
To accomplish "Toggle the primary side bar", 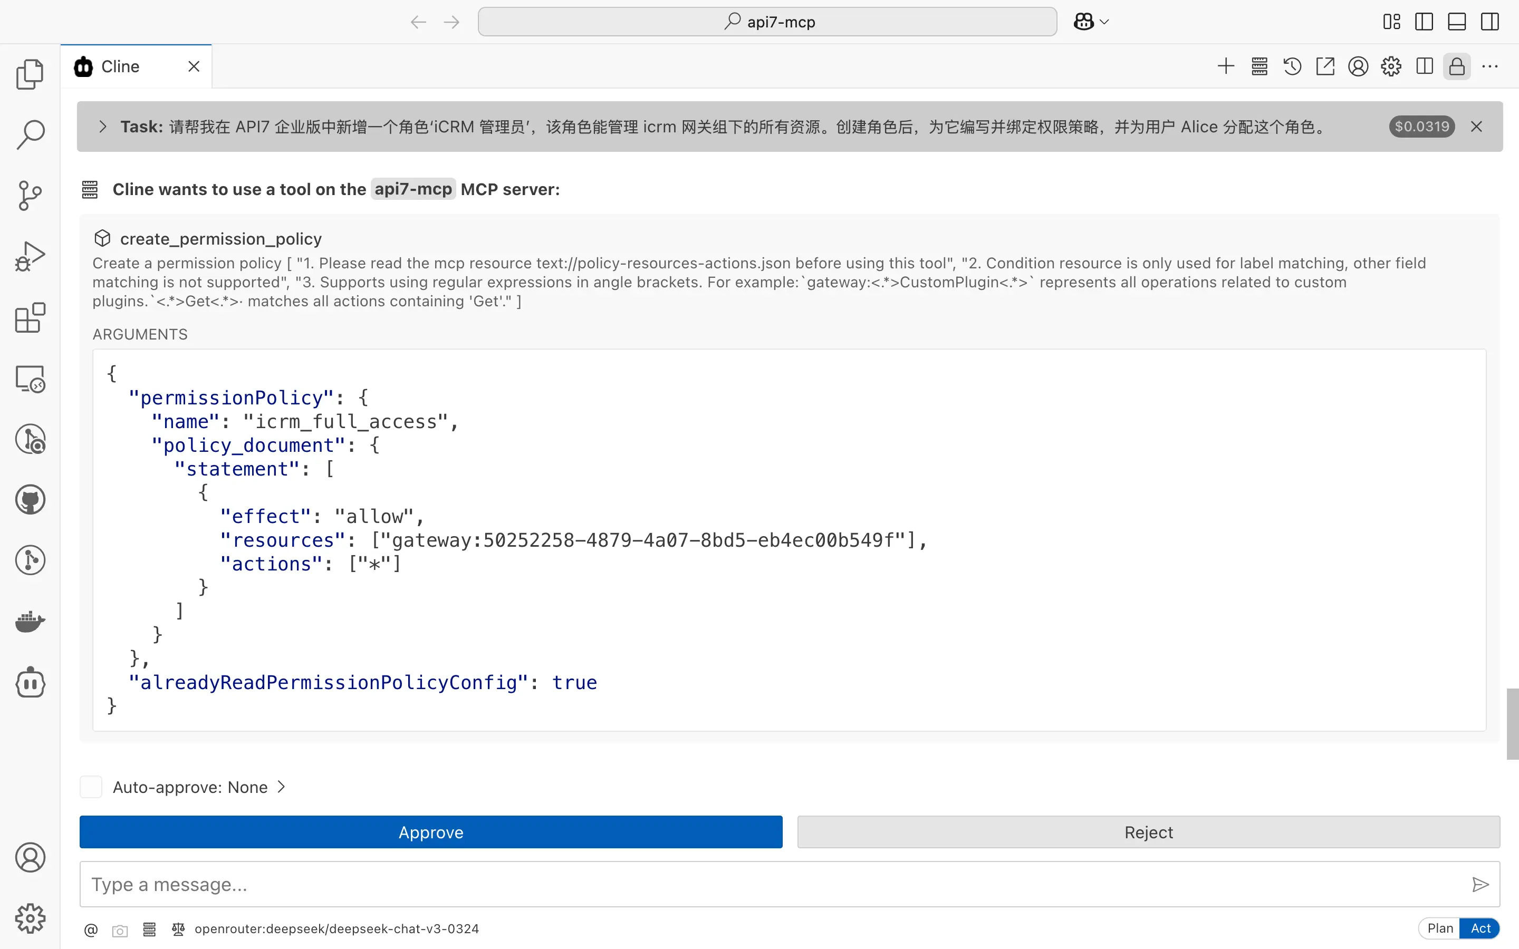I will (x=1424, y=22).
